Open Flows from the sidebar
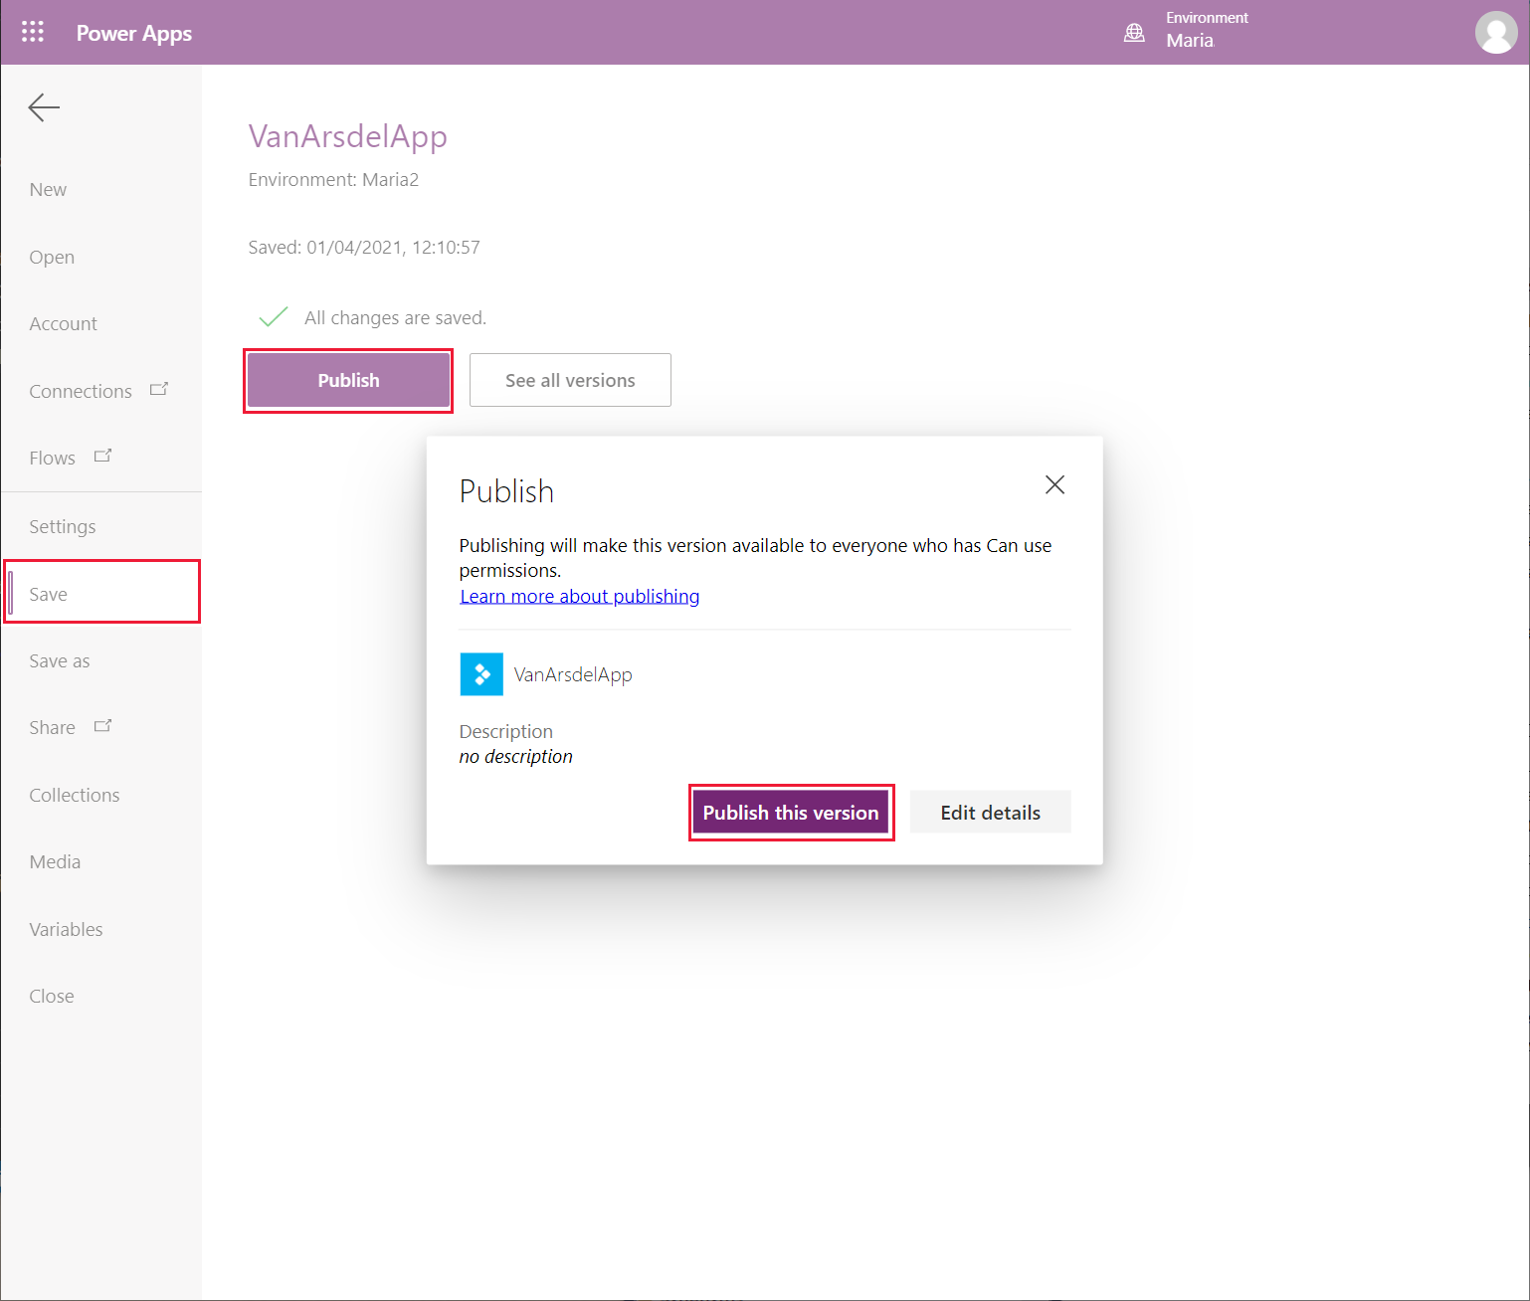This screenshot has width=1530, height=1301. pyautogui.click(x=53, y=459)
